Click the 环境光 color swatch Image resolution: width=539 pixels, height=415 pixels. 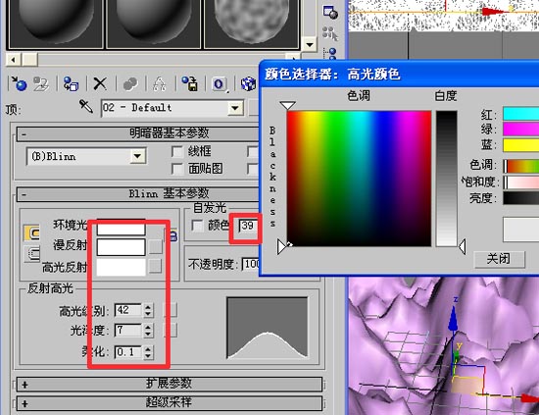tap(121, 227)
